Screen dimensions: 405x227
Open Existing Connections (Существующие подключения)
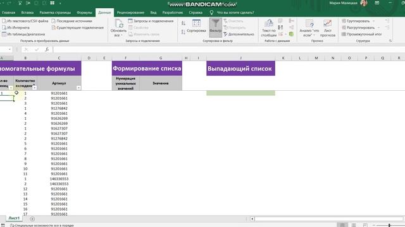click(77, 28)
